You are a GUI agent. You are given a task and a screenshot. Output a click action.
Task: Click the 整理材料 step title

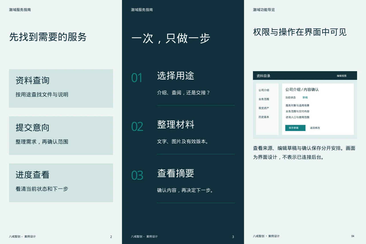[x=176, y=124]
